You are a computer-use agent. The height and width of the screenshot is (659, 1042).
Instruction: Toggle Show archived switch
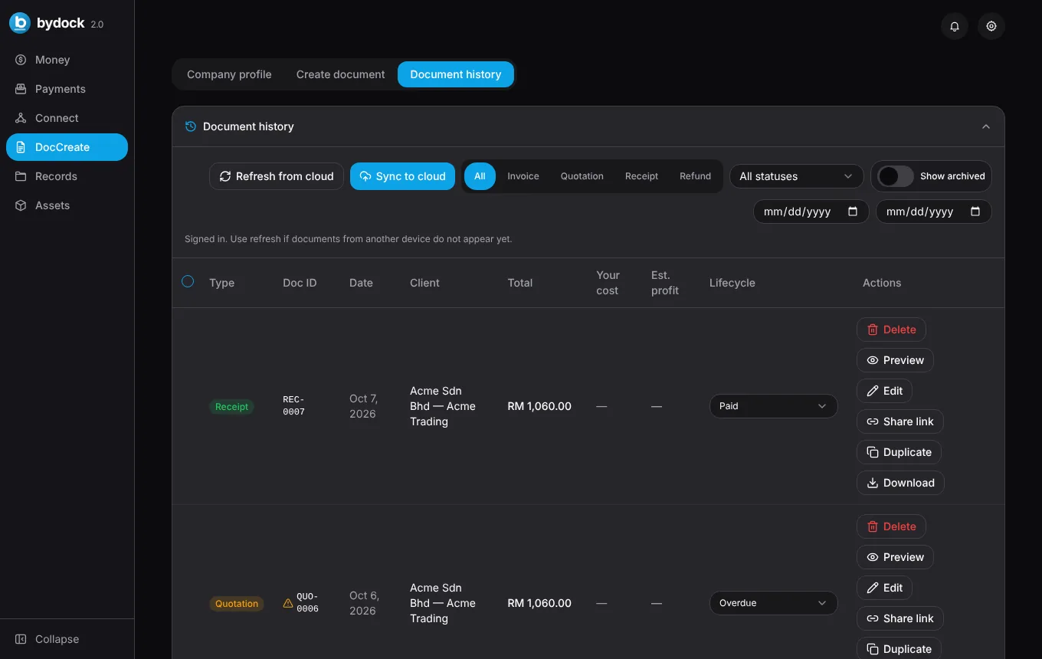pyautogui.click(x=896, y=176)
